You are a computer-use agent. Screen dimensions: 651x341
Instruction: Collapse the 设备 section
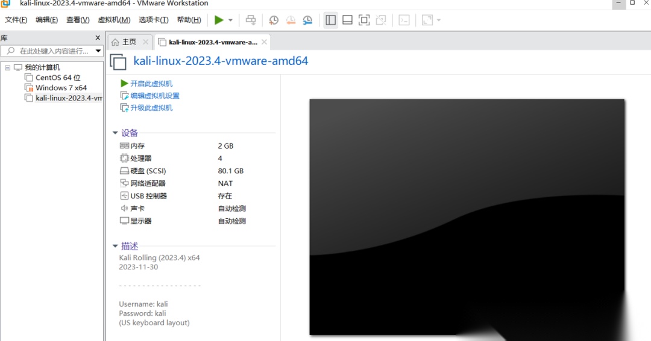[115, 132]
